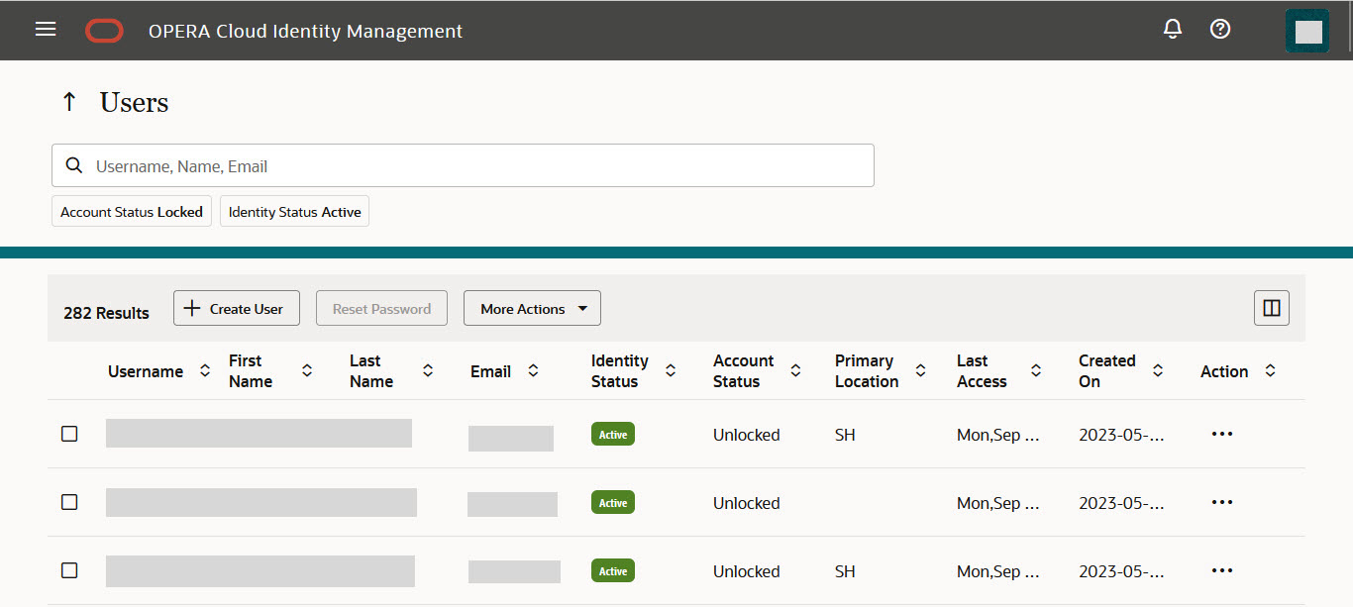
Task: Open the column manager icon above the table
Action: [1271, 307]
